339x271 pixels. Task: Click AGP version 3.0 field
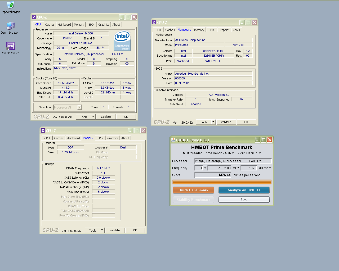219,95
